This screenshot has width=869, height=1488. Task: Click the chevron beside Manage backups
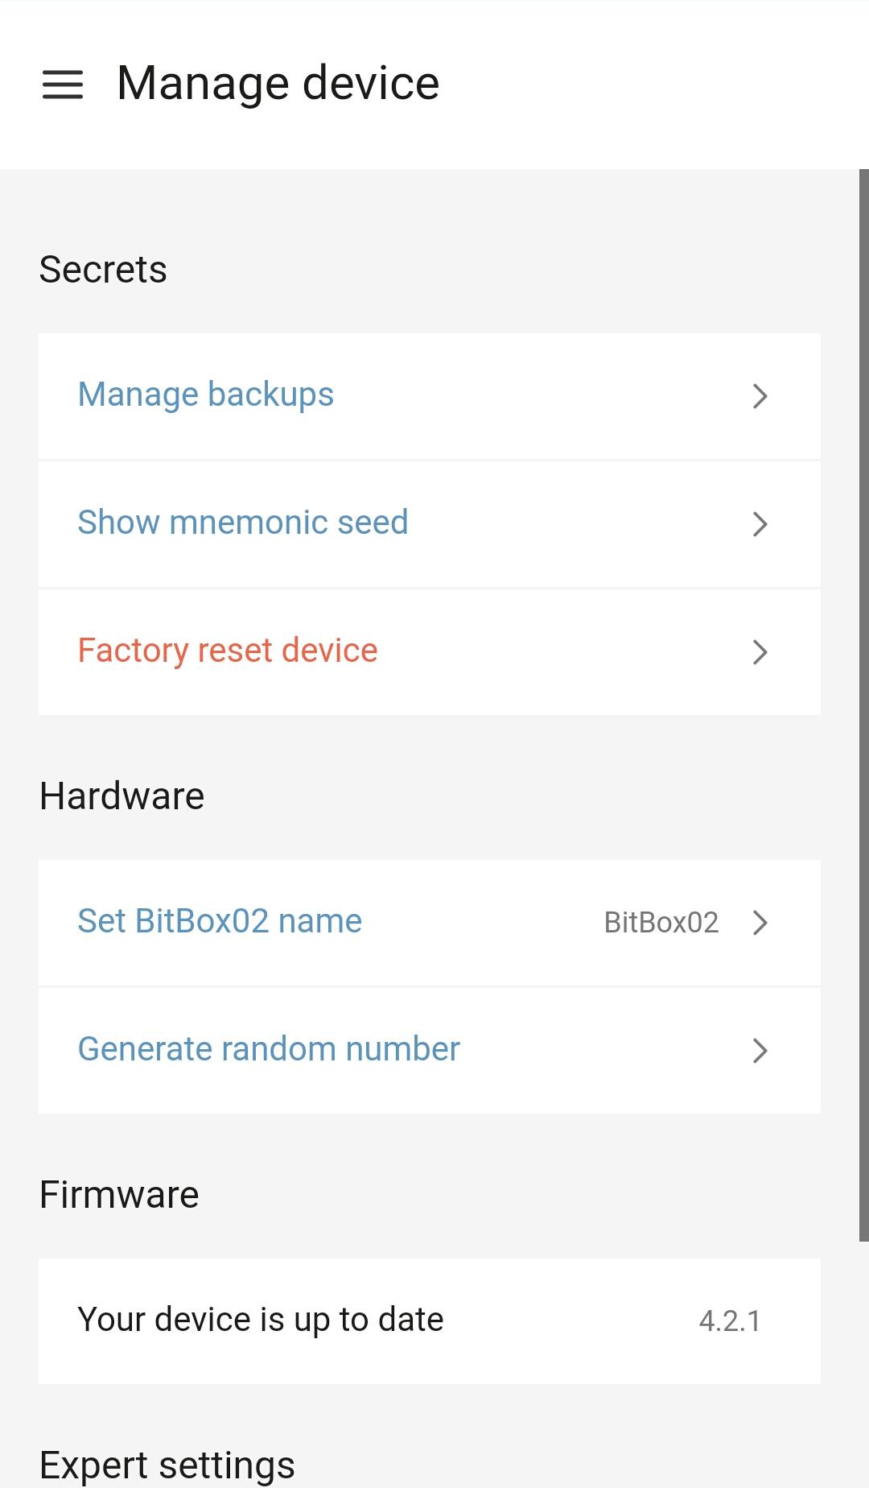pos(760,395)
